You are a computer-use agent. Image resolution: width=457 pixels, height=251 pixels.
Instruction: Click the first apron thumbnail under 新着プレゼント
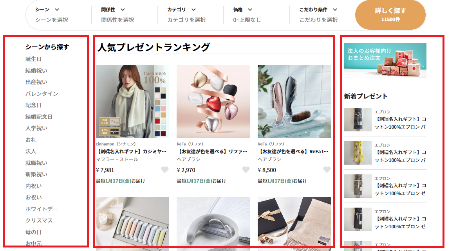click(x=358, y=119)
